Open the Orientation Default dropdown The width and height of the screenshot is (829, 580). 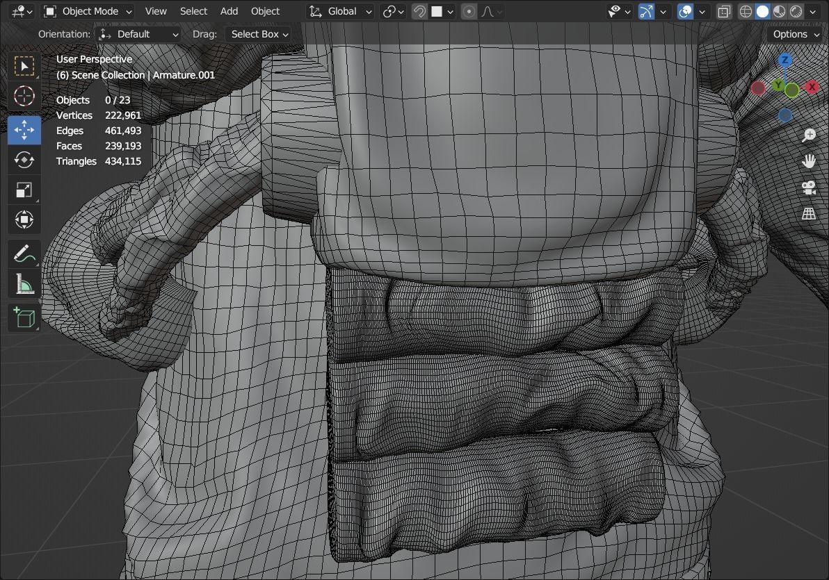click(139, 34)
